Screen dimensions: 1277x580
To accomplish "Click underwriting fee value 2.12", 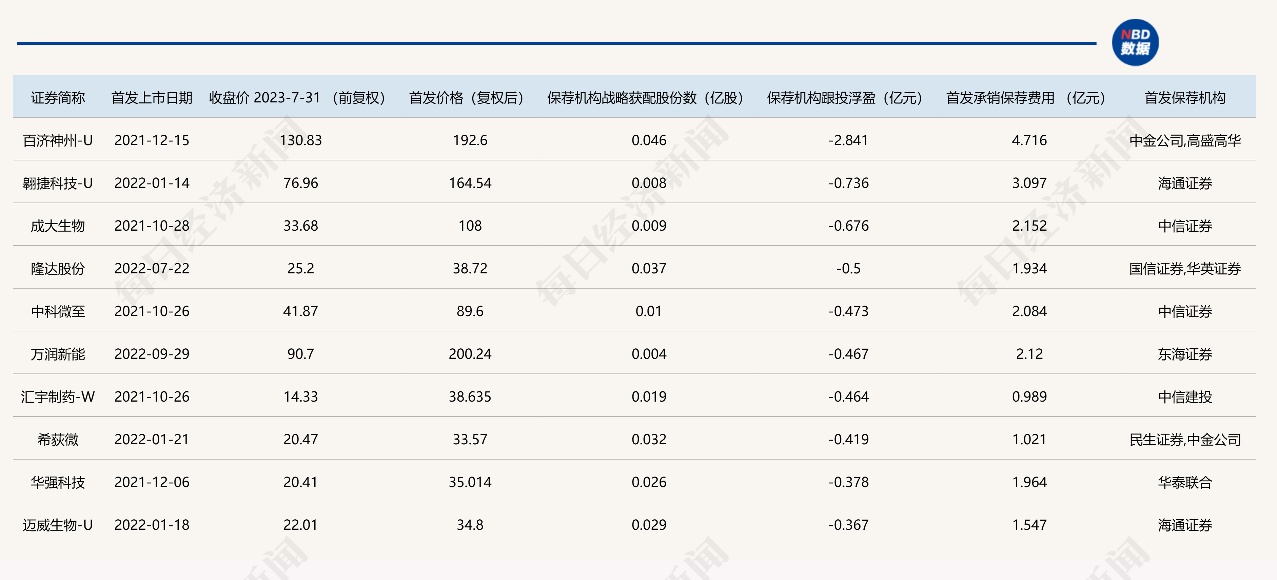I will (x=1029, y=354).
